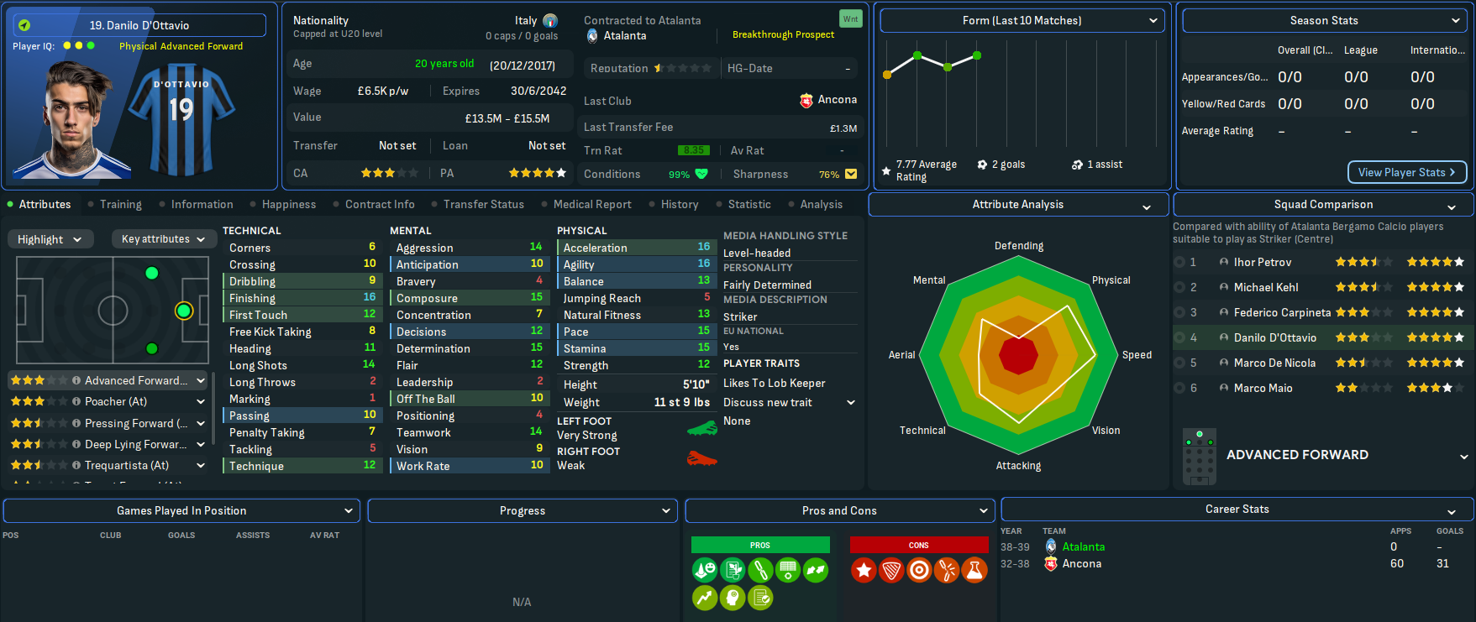
Task: Open the Atalanta link in Career Stats
Action: click(x=1083, y=546)
